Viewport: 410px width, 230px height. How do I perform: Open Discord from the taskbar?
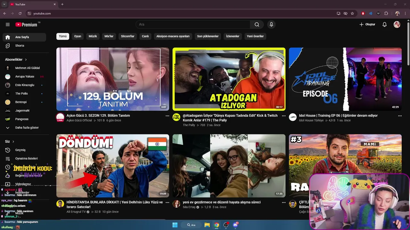pyautogui.click(x=235, y=225)
